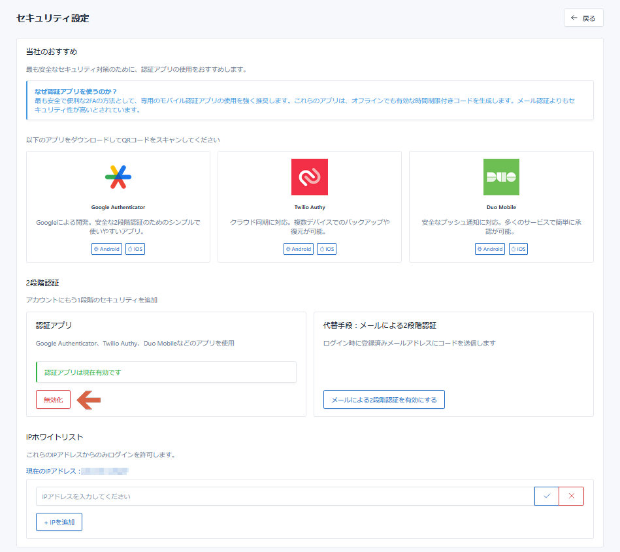Select the Twilio Authy card title
620x552 pixels.
tap(309, 207)
